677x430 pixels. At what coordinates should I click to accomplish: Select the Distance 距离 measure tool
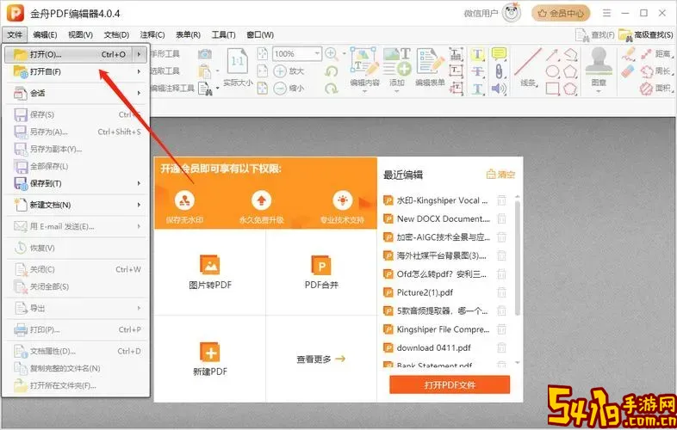pos(655,54)
